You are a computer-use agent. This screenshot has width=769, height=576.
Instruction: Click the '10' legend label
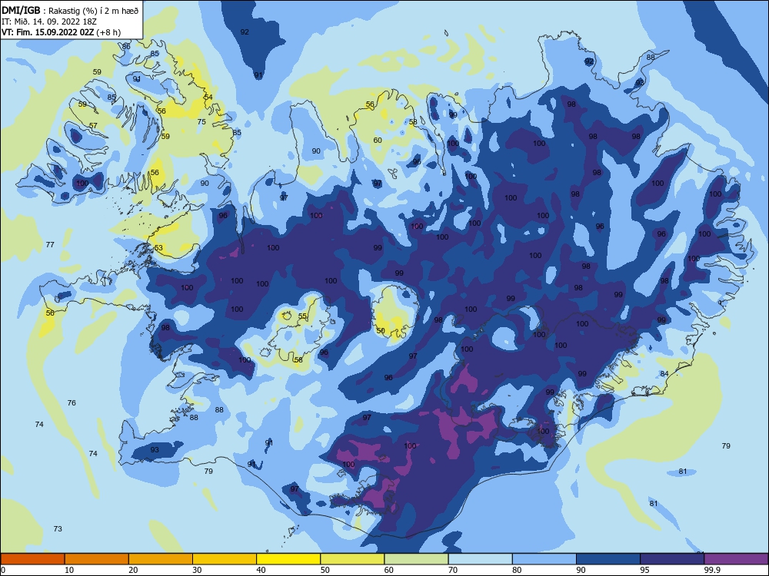pos(69,570)
